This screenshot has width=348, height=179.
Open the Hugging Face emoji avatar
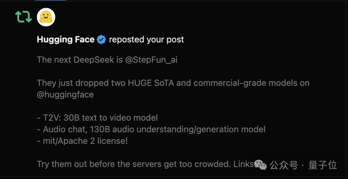coord(46,17)
